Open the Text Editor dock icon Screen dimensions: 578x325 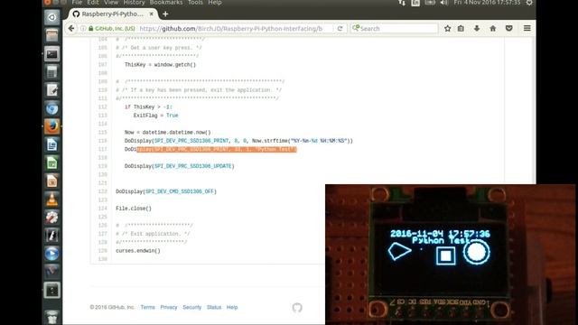(52, 90)
